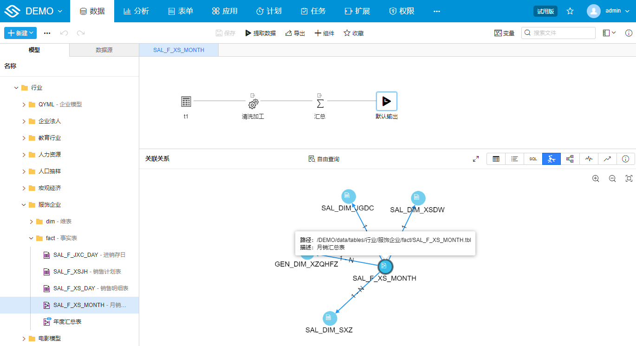Open the 新建 dropdown button

20,33
